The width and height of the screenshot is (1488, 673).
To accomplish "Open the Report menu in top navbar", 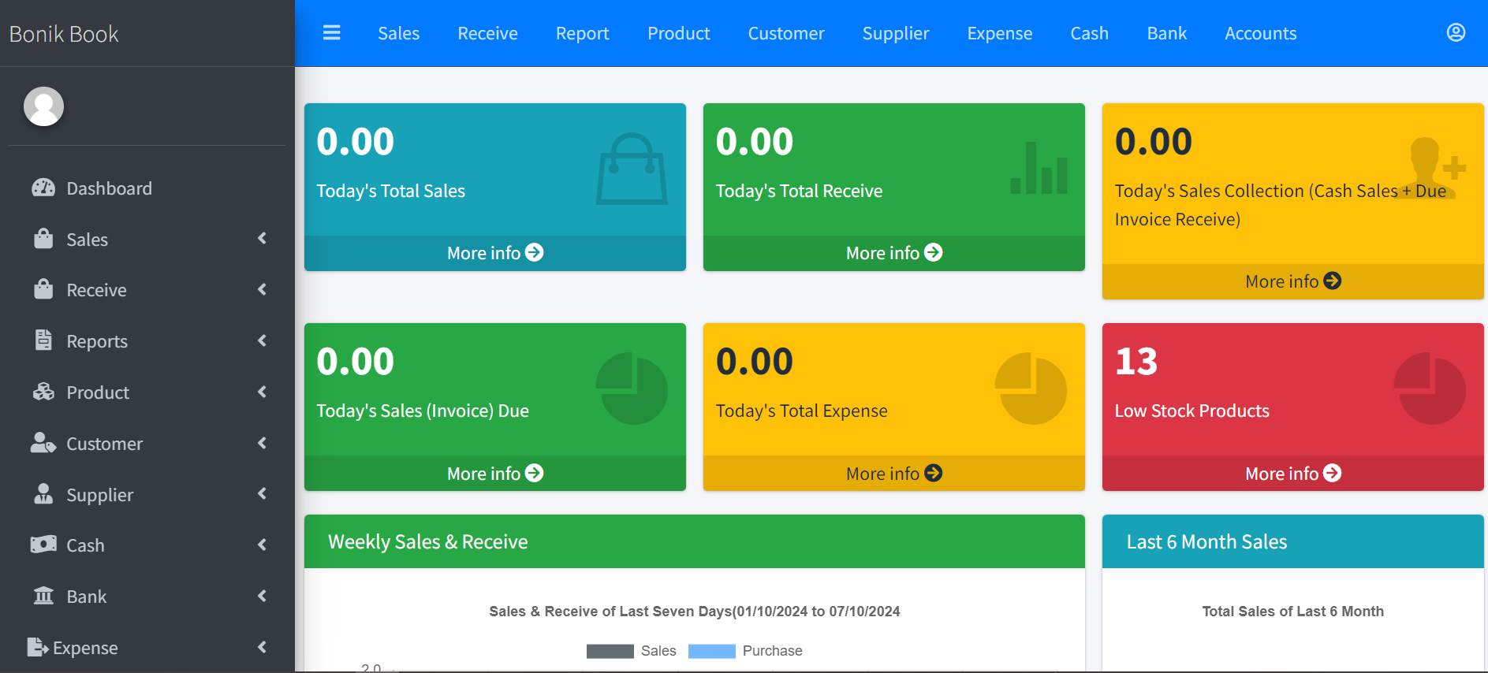I will (582, 34).
